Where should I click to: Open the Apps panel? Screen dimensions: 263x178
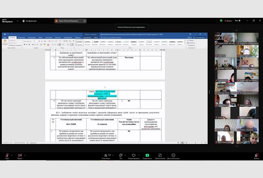[x=160, y=156]
